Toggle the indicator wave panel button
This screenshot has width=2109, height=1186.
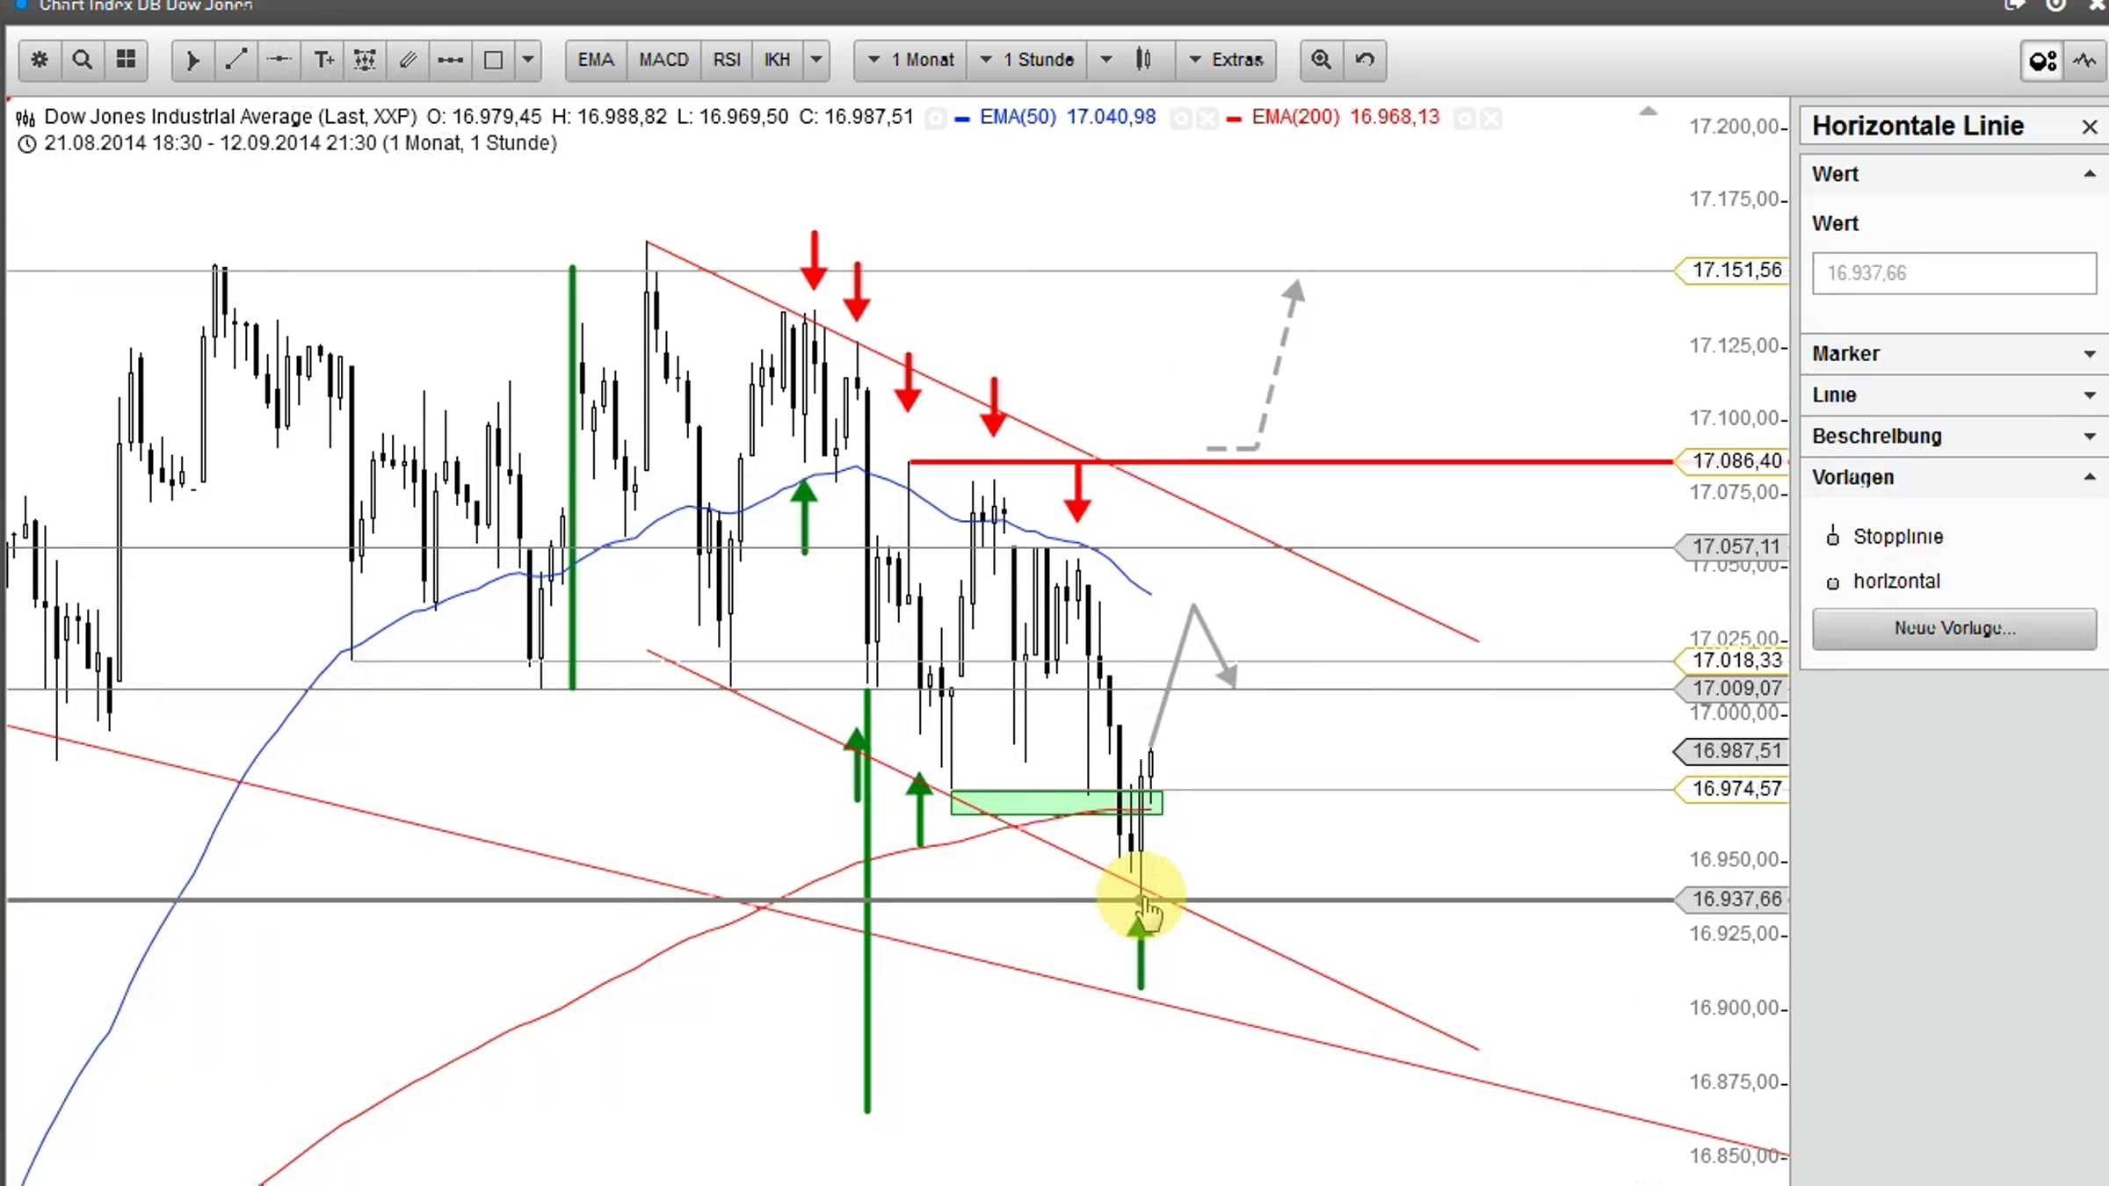tap(2084, 61)
